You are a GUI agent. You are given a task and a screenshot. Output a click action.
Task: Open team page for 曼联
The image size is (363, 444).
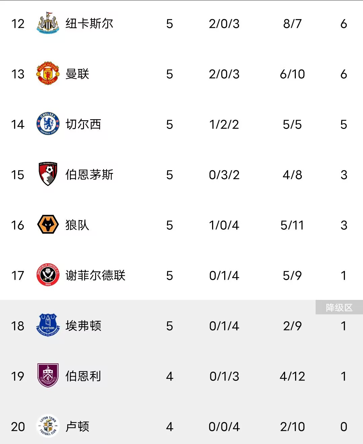point(77,74)
